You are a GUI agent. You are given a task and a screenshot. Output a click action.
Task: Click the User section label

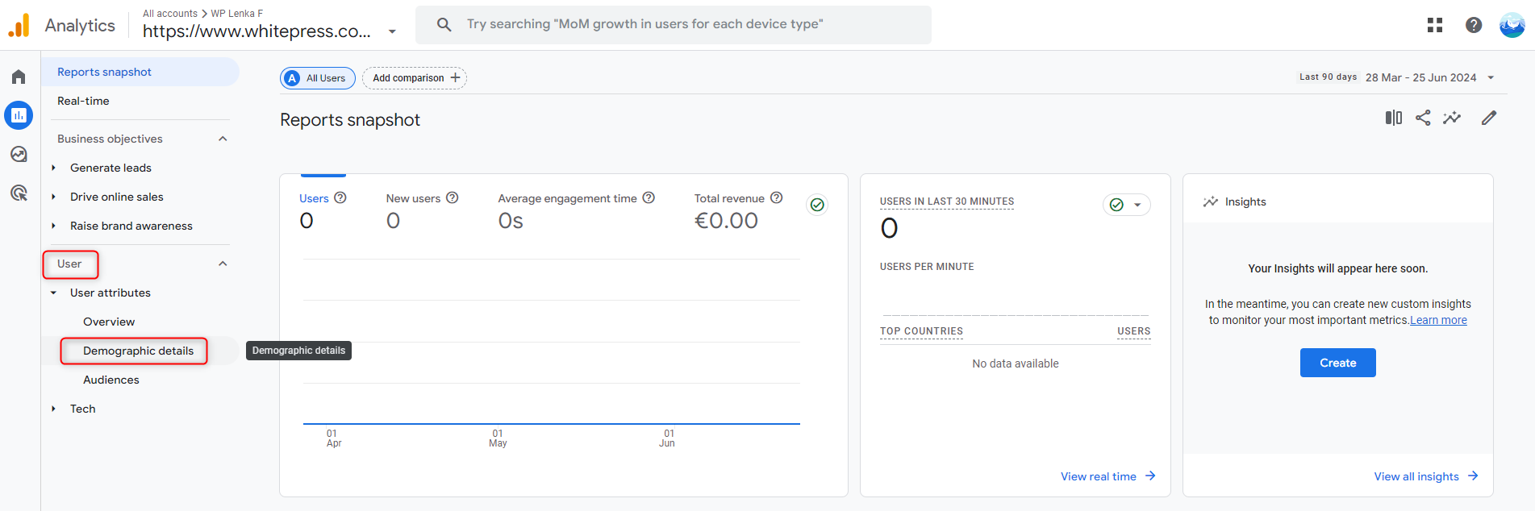69,264
